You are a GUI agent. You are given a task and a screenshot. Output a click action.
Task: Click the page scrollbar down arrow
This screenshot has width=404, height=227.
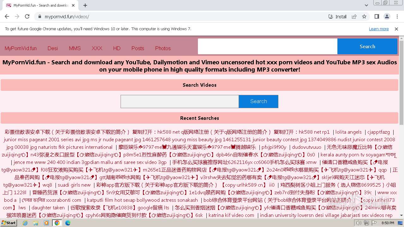pyautogui.click(x=401, y=216)
